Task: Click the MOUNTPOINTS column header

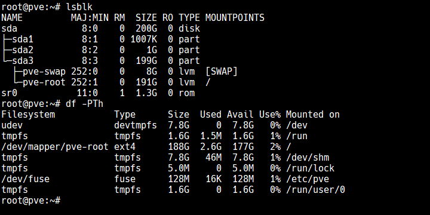Action: [235, 18]
